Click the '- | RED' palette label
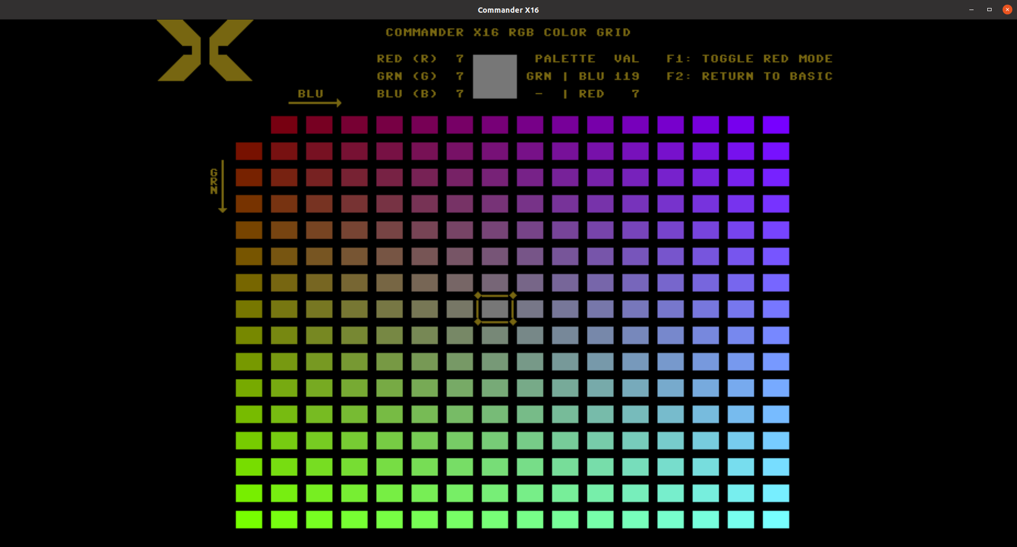1017x547 pixels. pyautogui.click(x=569, y=94)
